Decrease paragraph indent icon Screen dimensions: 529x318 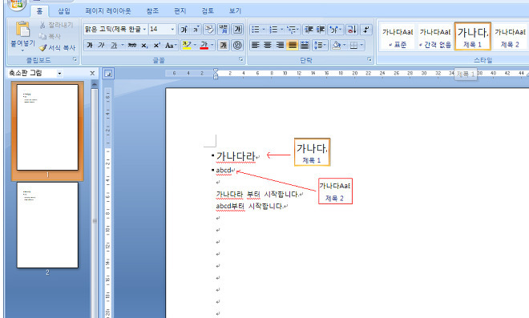pyautogui.click(x=309, y=30)
